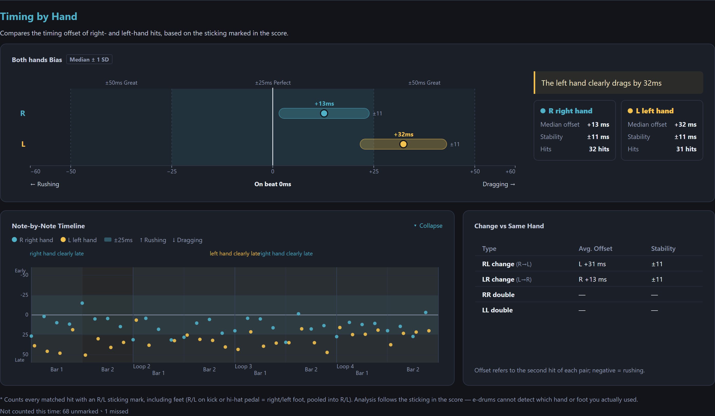
Task: Select the R right hand legend dot in timeline
Action: click(14, 240)
